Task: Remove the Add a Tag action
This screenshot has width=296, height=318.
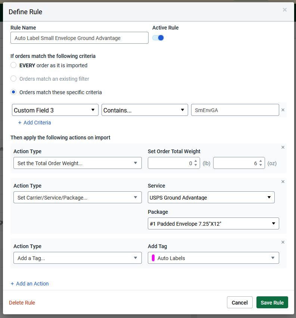Action: pos(283,242)
